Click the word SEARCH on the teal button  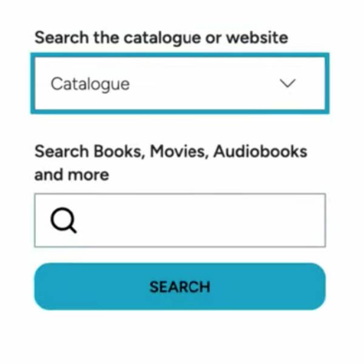(180, 287)
